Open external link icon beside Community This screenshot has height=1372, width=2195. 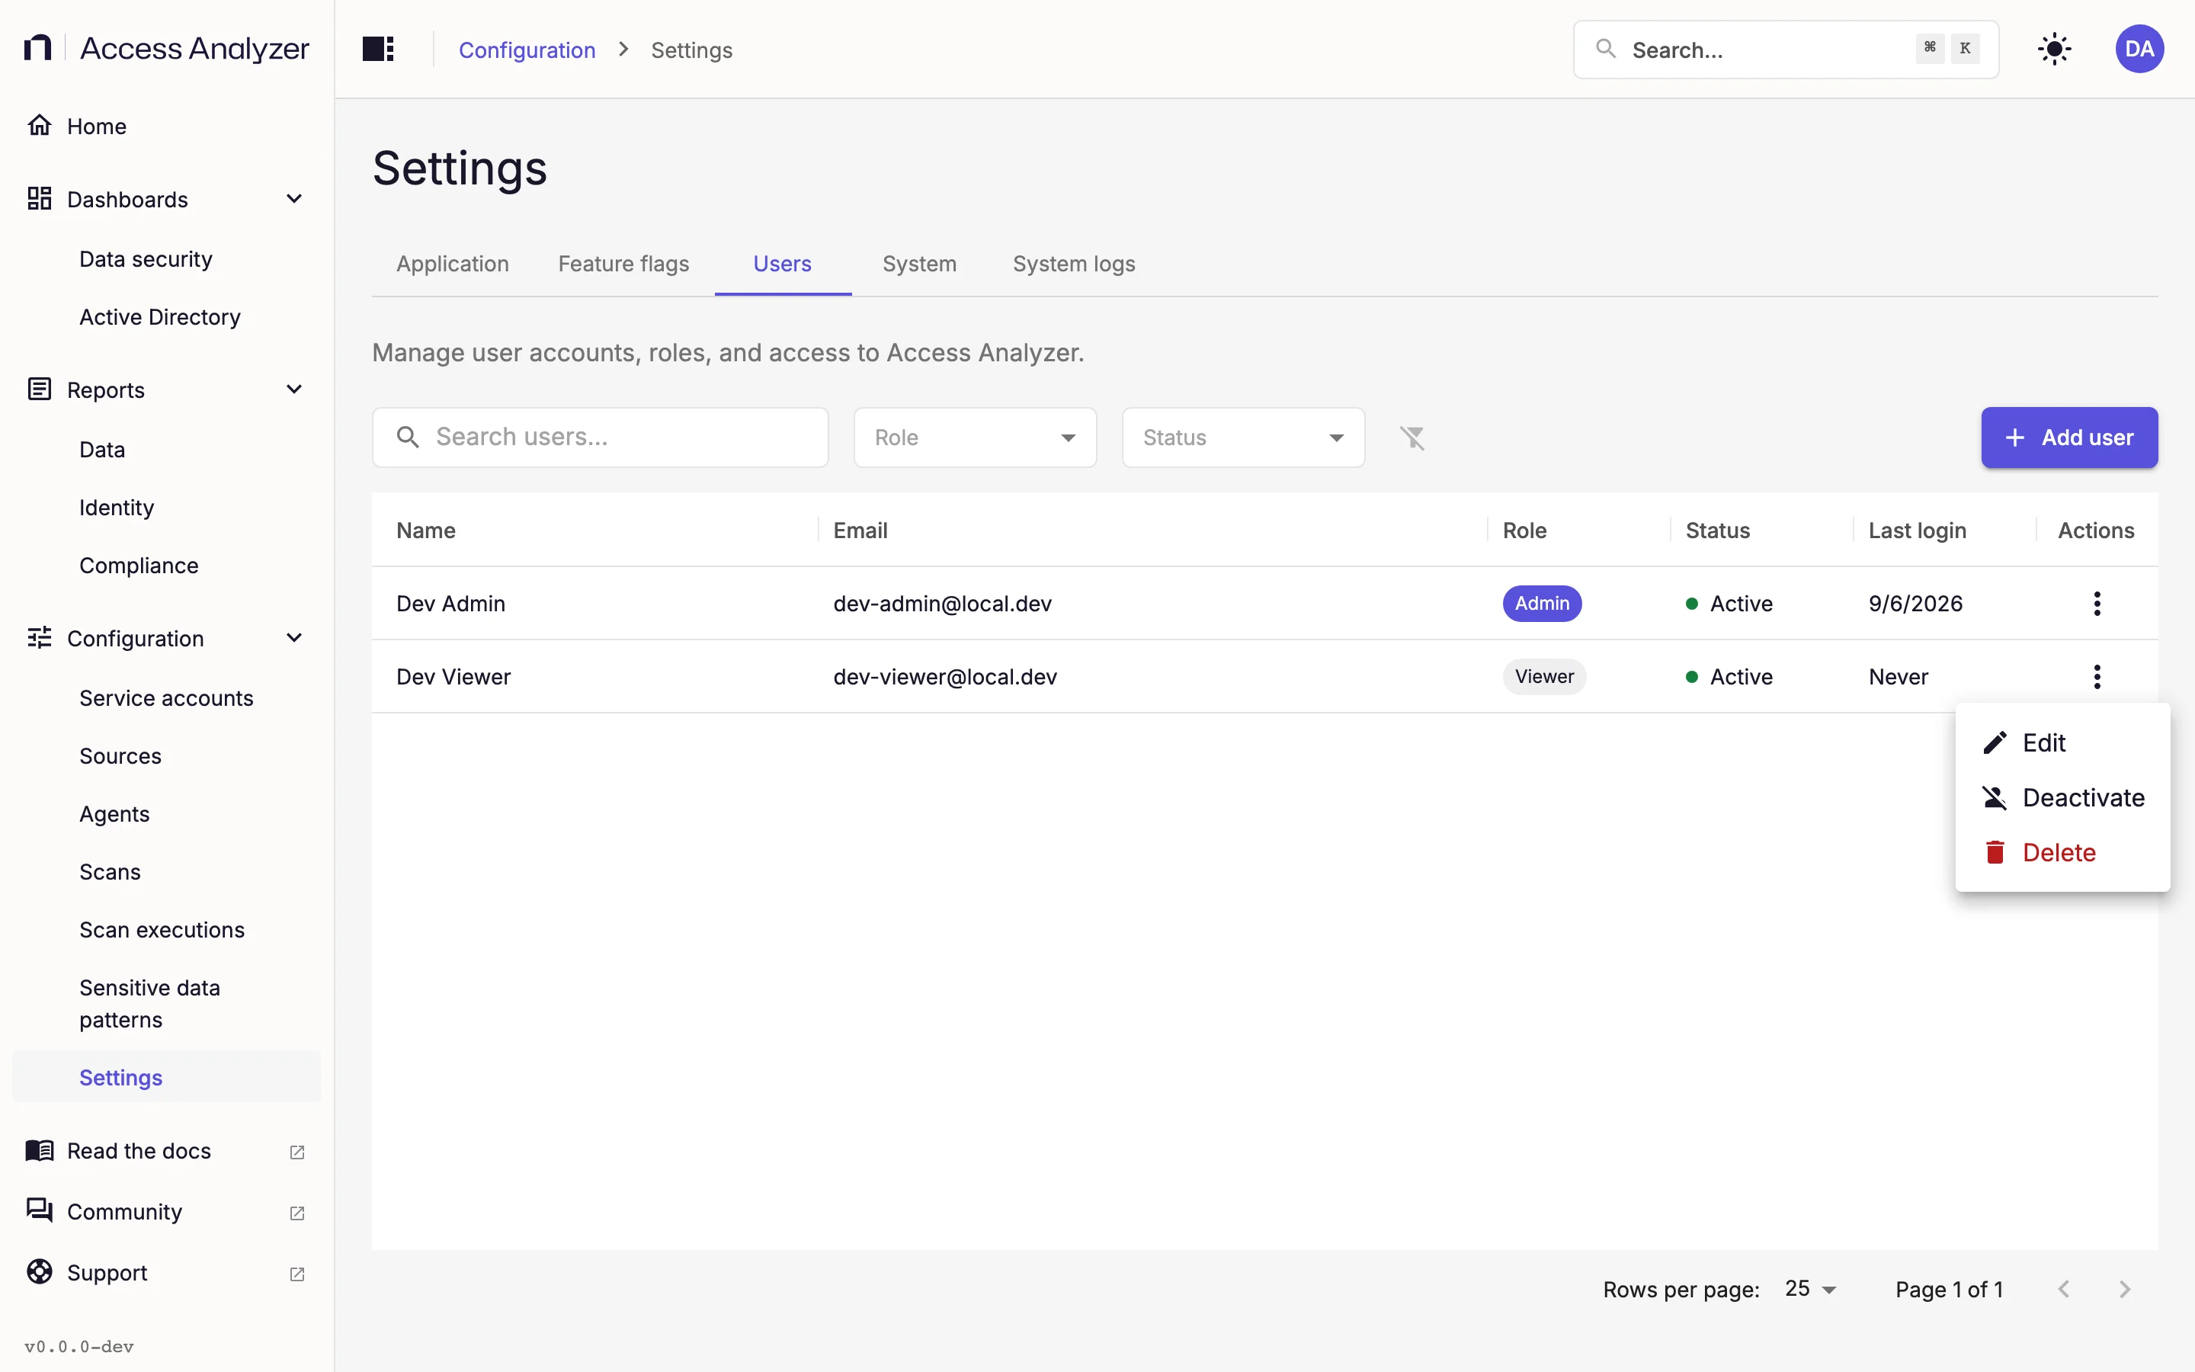pos(296,1212)
